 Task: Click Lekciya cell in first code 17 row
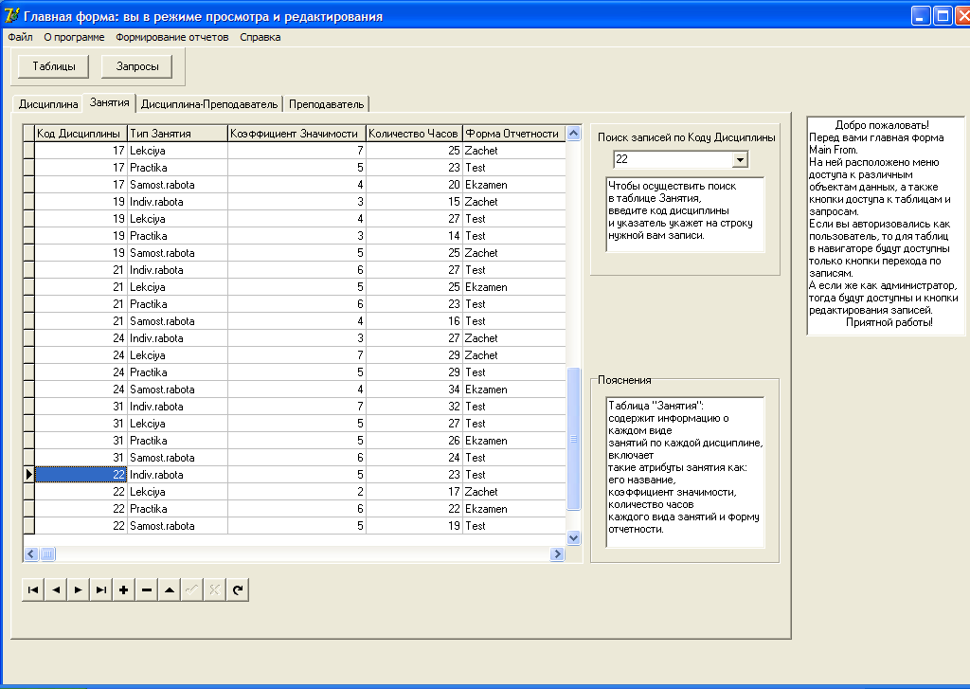coord(177,151)
